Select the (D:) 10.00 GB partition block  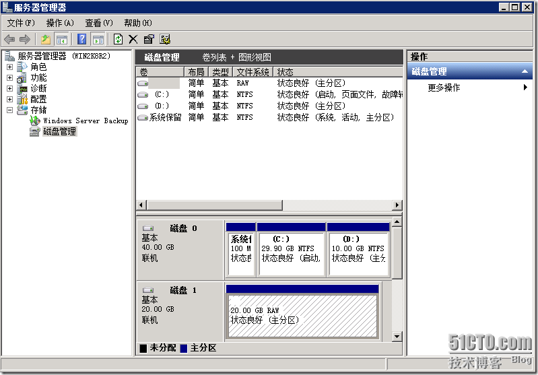[x=358, y=250]
